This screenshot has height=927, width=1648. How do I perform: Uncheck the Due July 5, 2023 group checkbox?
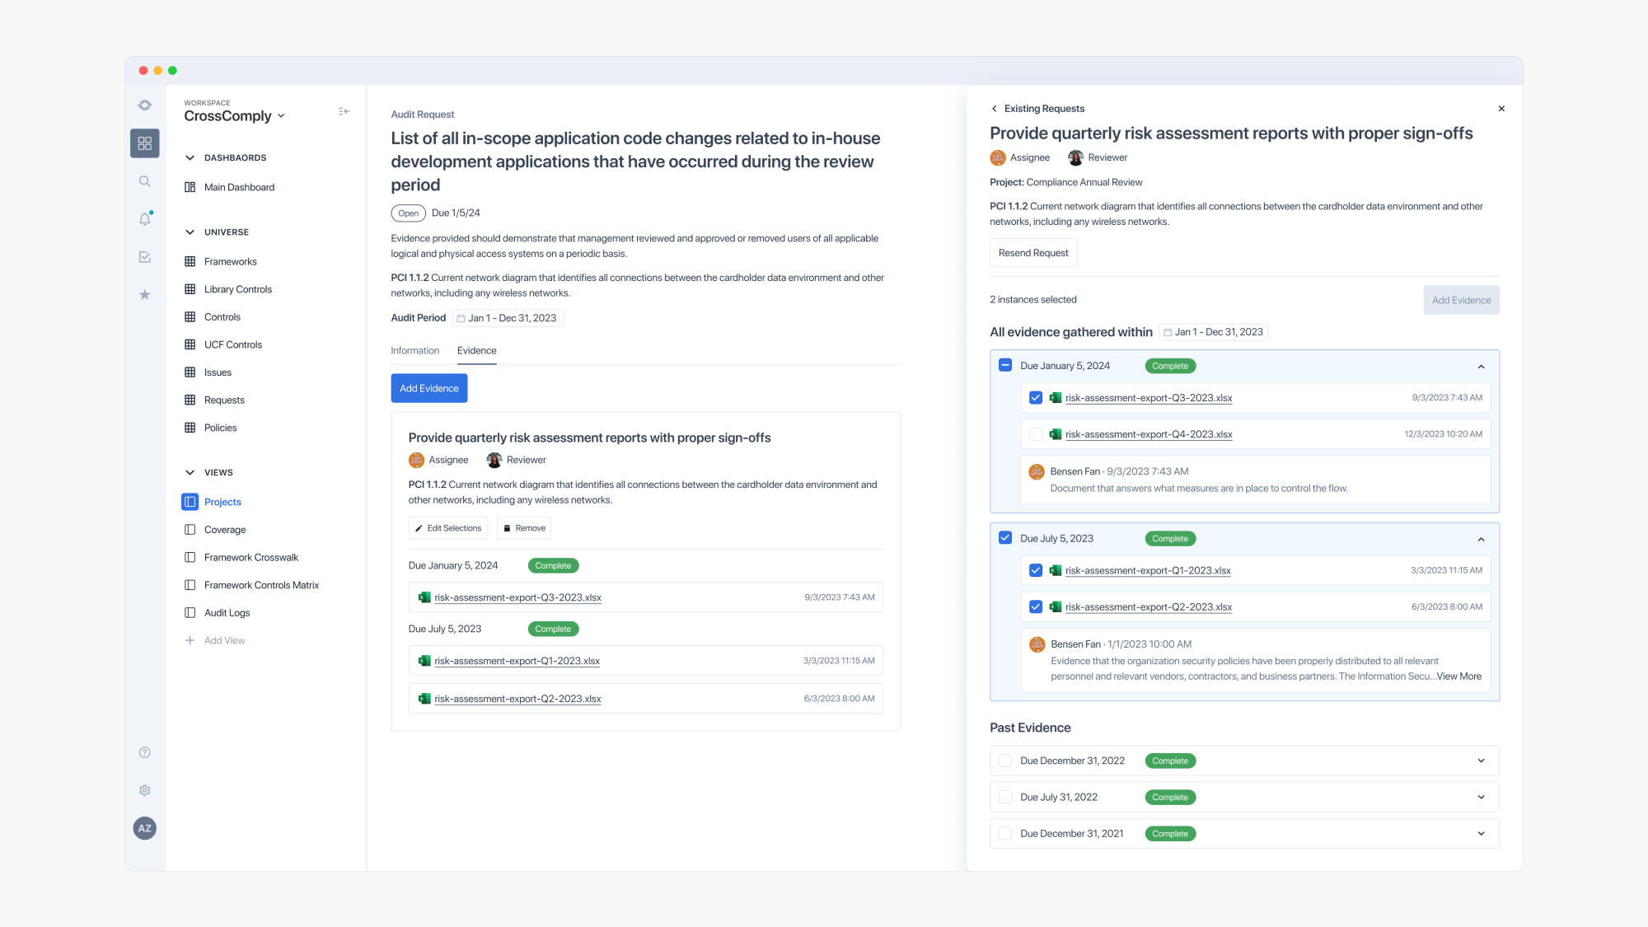tap(1005, 538)
